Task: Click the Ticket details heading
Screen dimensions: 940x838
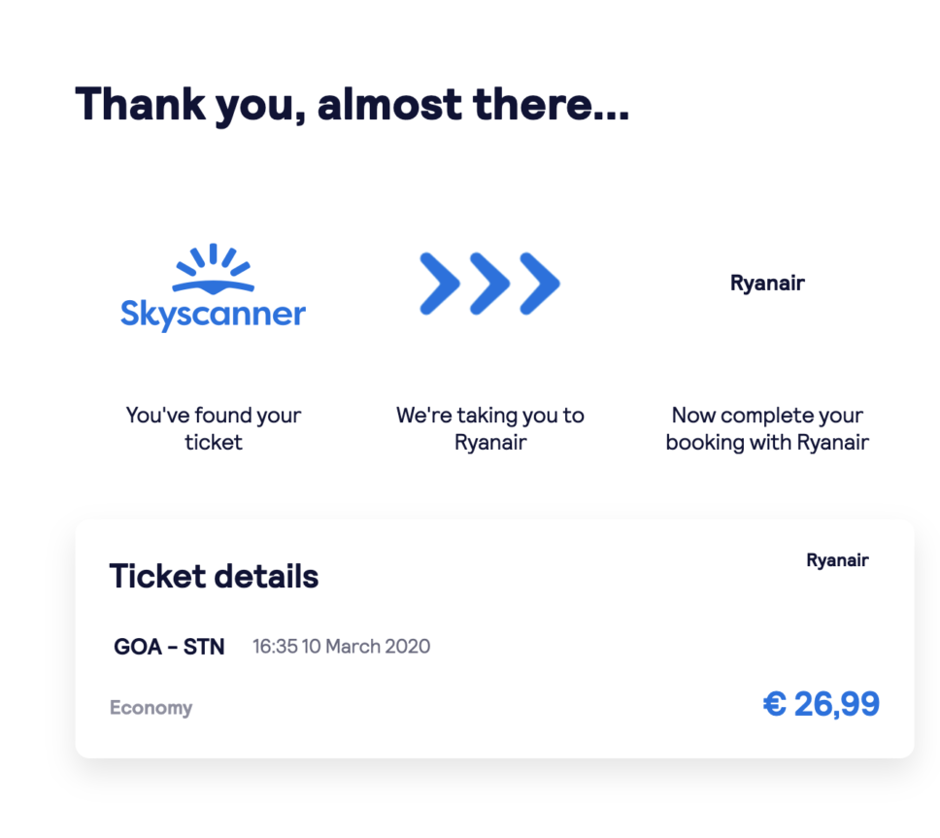Action: click(214, 575)
